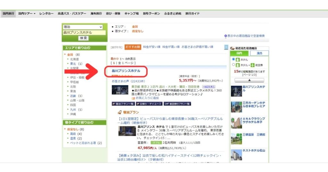This screenshot has height=172, width=328.
Task: Open お客さまの声 (22433件) reviews link
Action: (x=128, y=81)
